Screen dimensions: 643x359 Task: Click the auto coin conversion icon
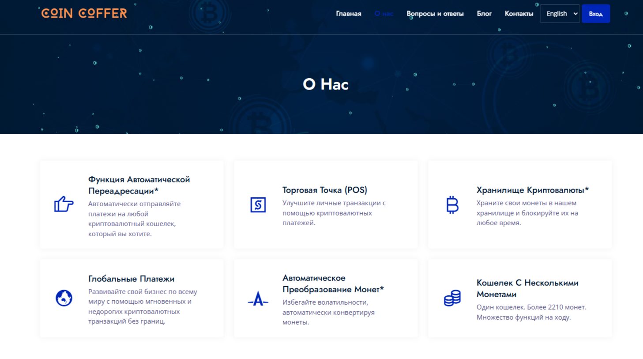(258, 299)
